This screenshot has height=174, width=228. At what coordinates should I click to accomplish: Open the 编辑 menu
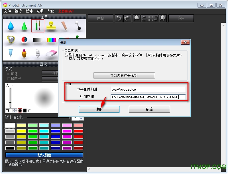tap(18, 11)
